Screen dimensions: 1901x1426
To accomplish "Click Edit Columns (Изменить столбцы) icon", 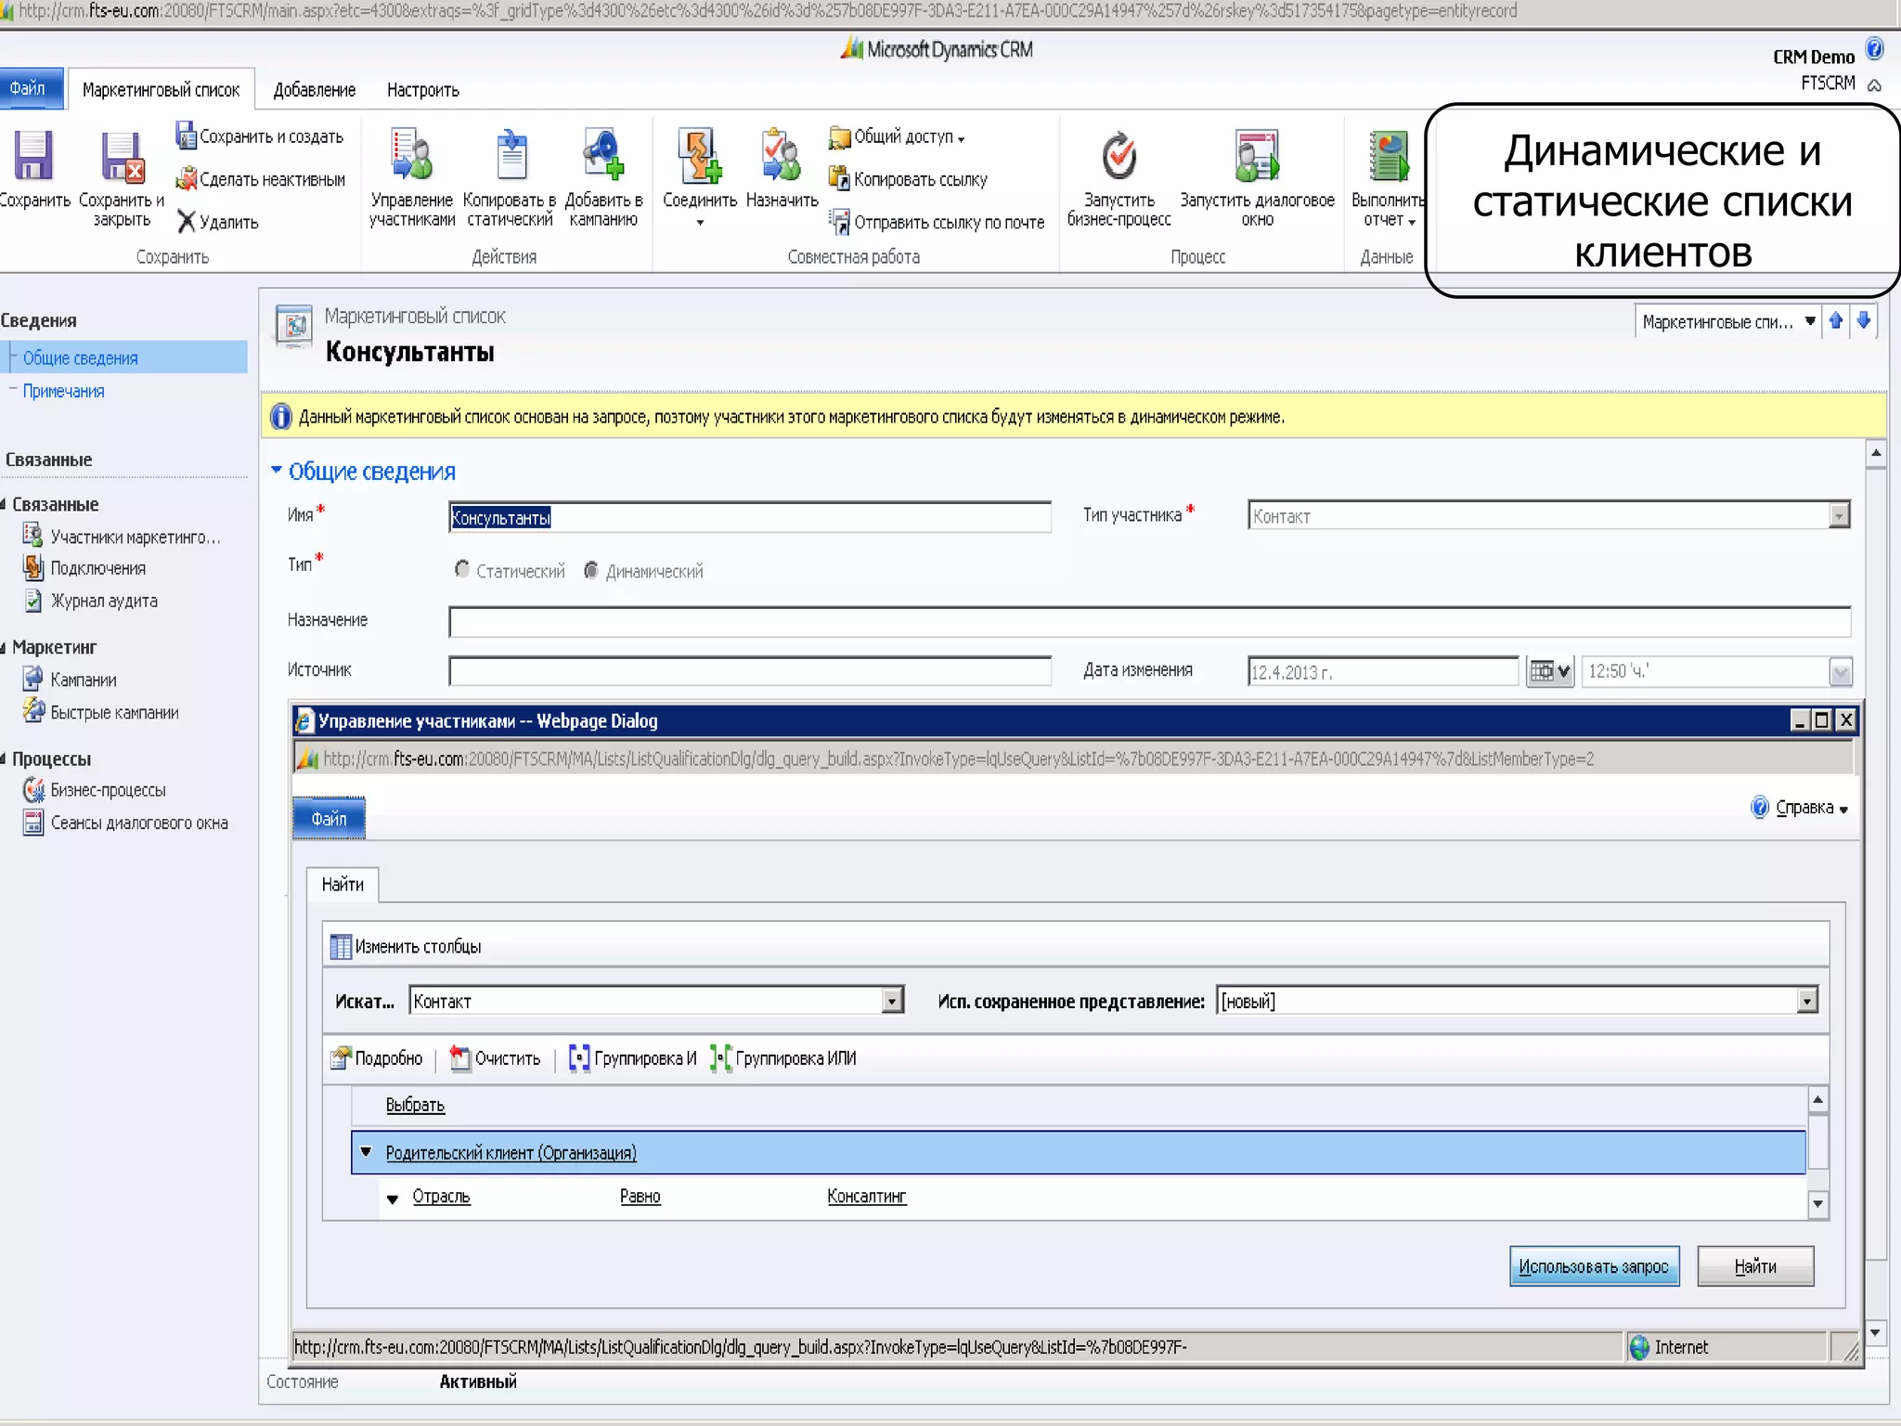I will 341,947.
